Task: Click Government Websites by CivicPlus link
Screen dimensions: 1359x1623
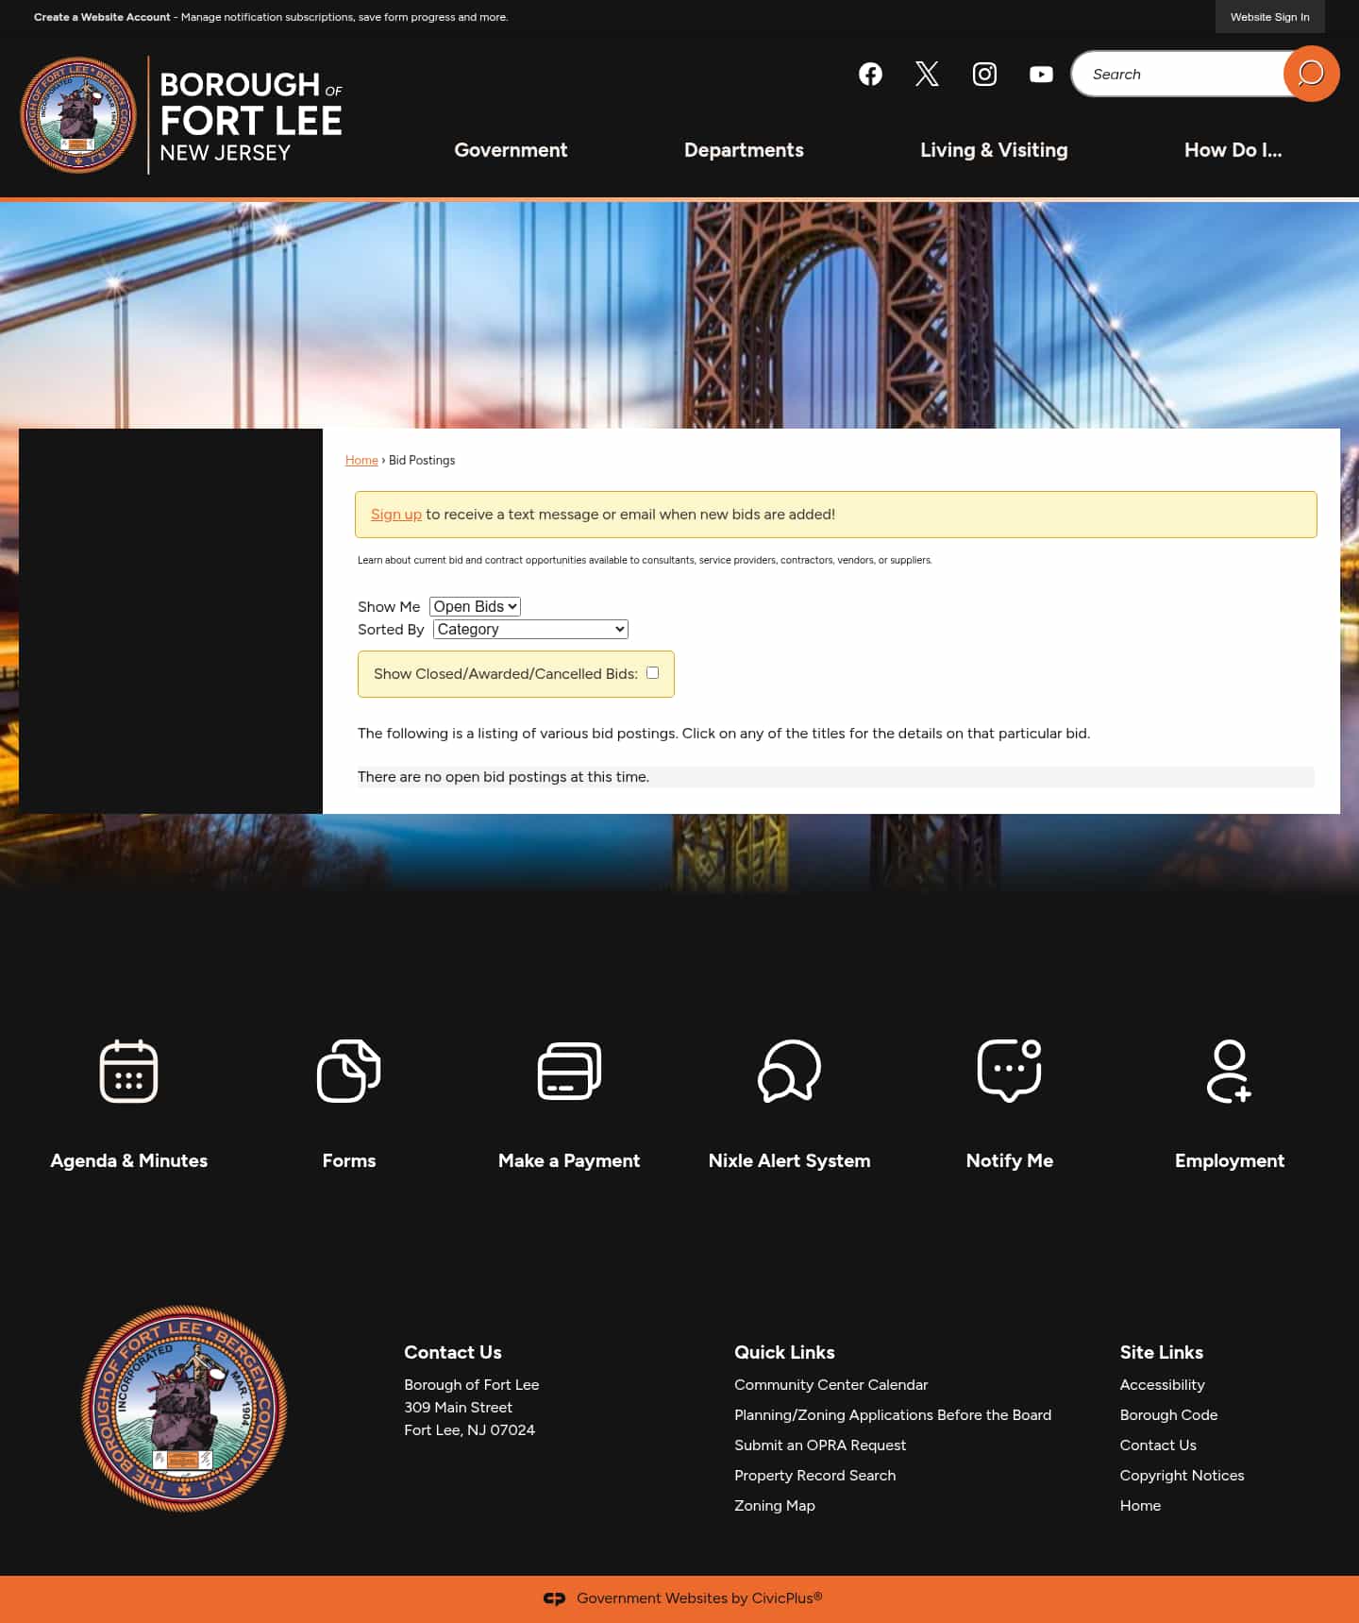Action: pyautogui.click(x=699, y=1598)
